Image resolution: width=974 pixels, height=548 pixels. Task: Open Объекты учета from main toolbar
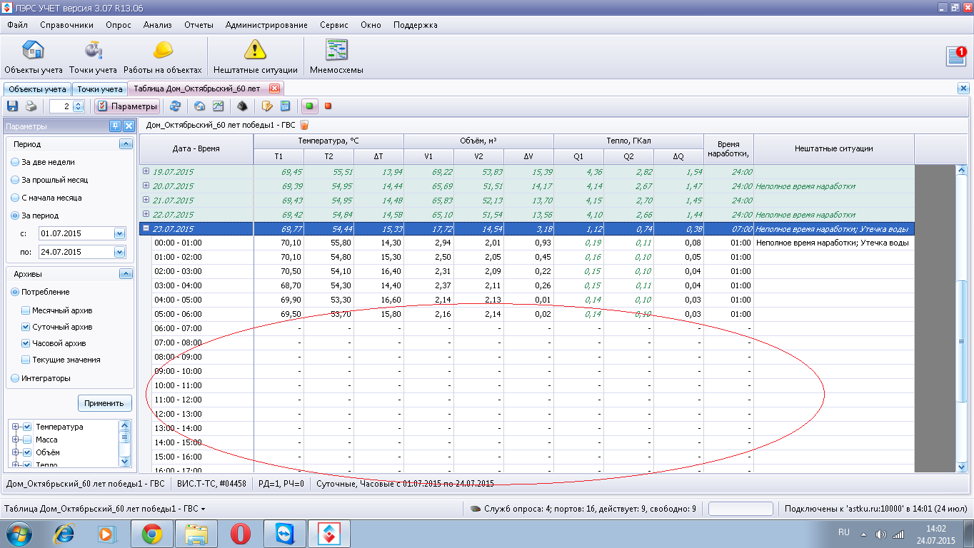34,56
